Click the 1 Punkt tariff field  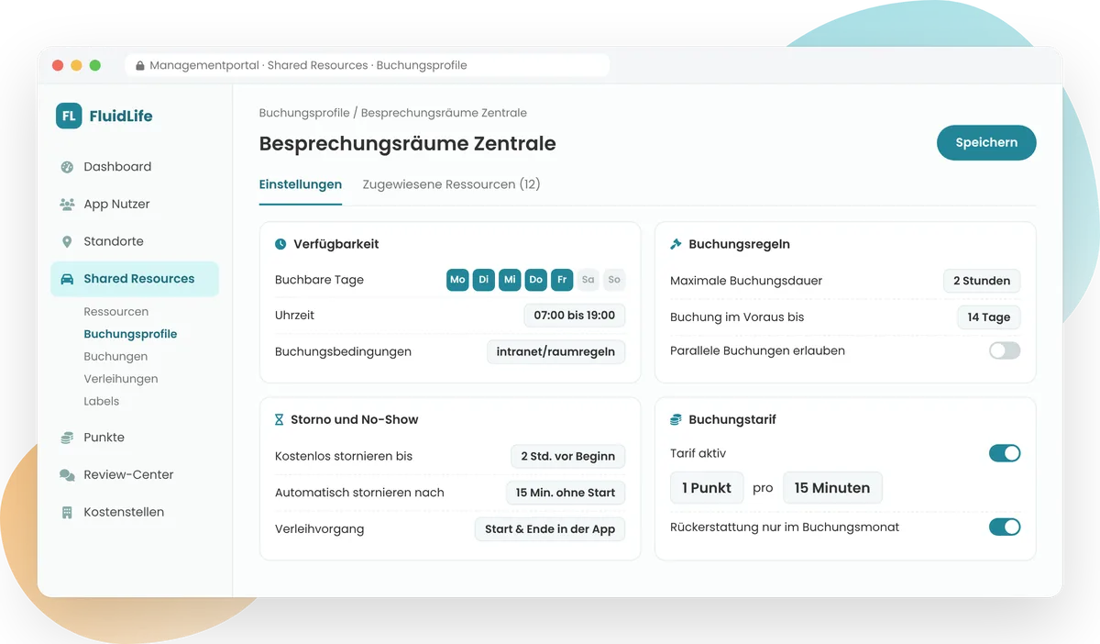(x=707, y=488)
